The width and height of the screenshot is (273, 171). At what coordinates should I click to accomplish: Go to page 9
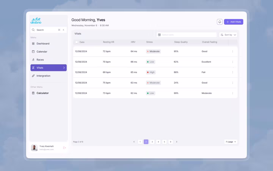[x=171, y=142]
